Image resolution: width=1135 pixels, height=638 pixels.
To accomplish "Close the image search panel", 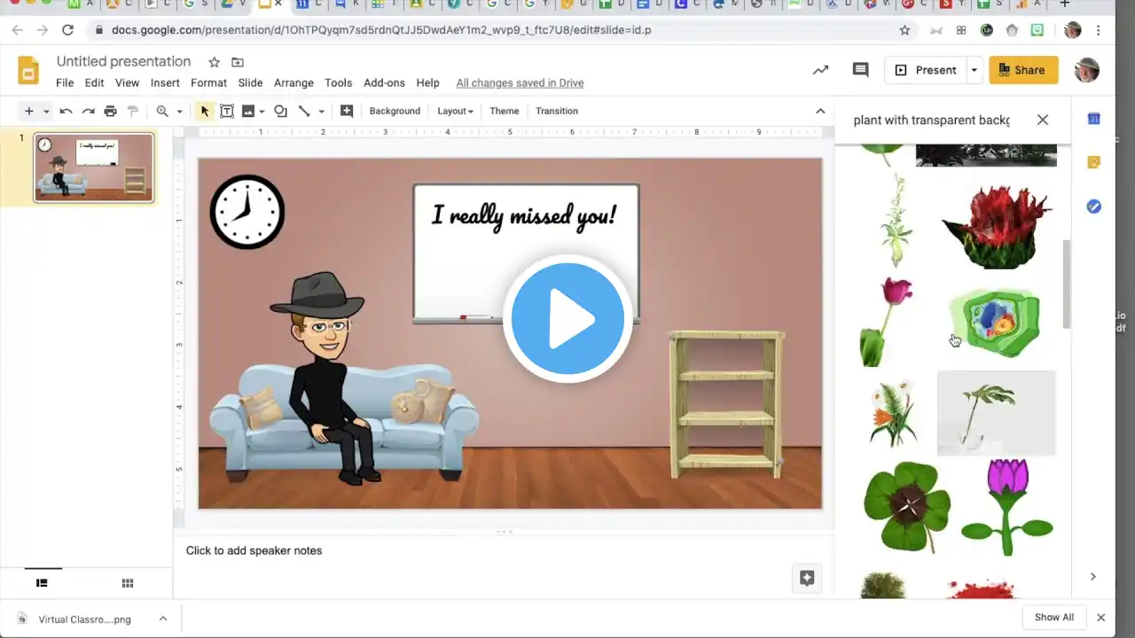I will [1043, 120].
